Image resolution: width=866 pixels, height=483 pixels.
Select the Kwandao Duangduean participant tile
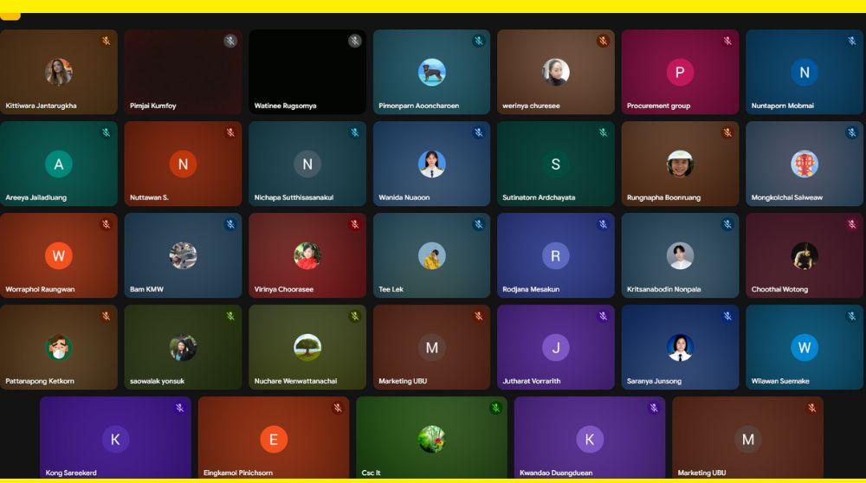tap(589, 437)
